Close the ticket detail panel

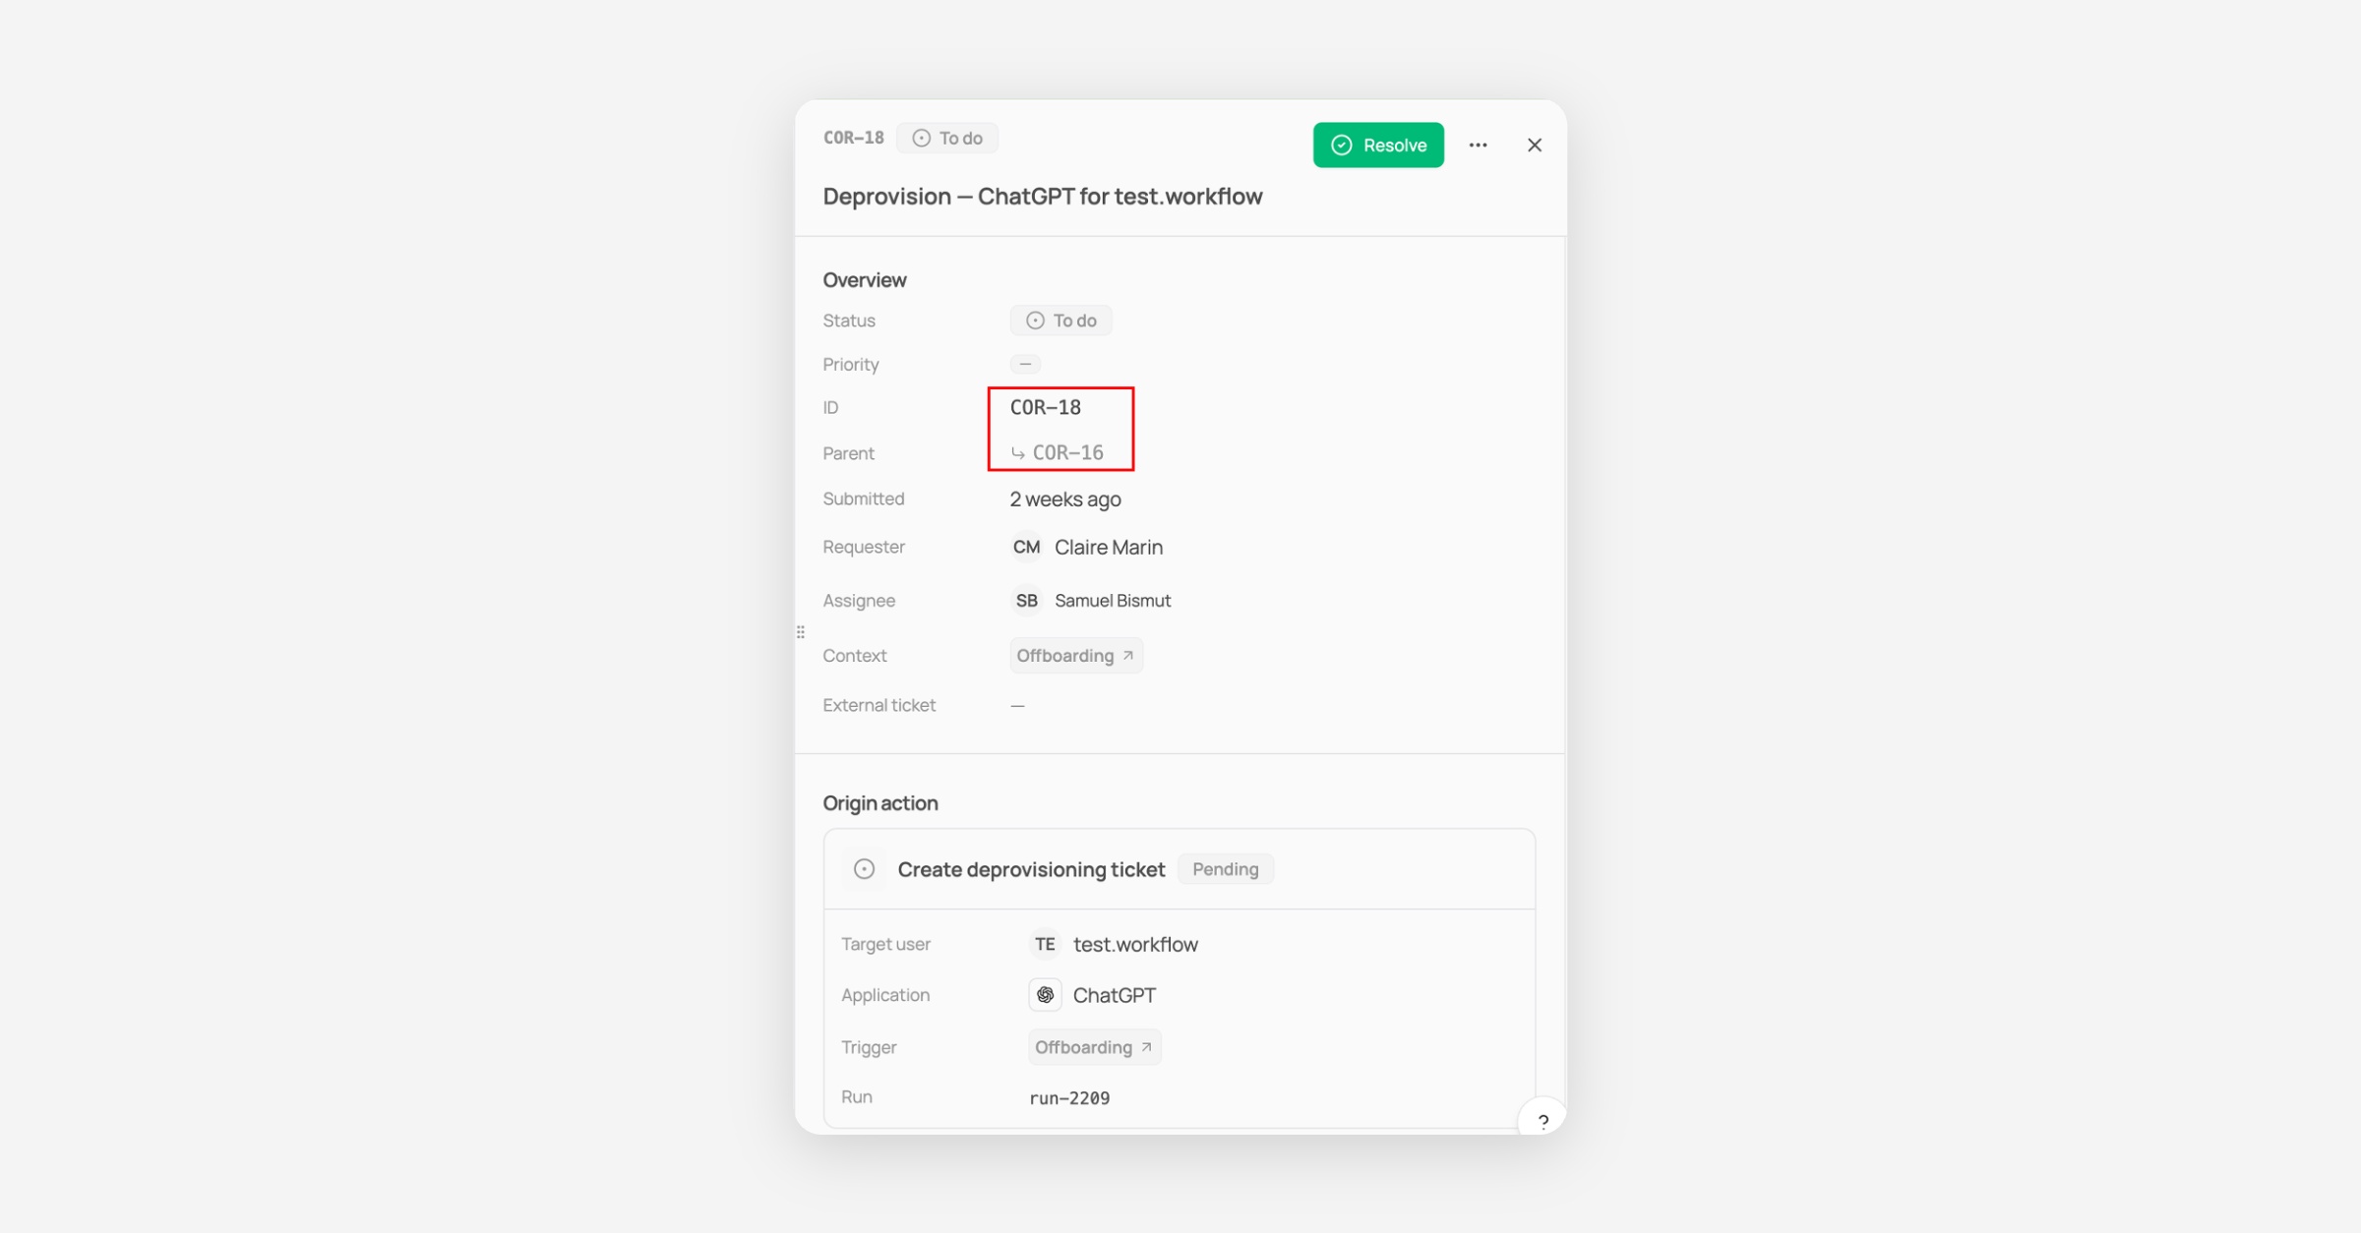click(1534, 145)
